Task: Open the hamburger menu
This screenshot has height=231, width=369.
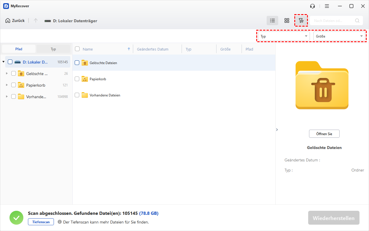Action: tap(327, 6)
